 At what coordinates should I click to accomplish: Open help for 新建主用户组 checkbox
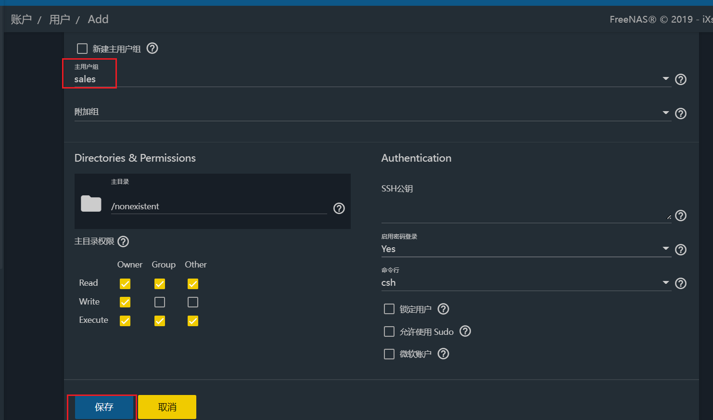coord(153,49)
